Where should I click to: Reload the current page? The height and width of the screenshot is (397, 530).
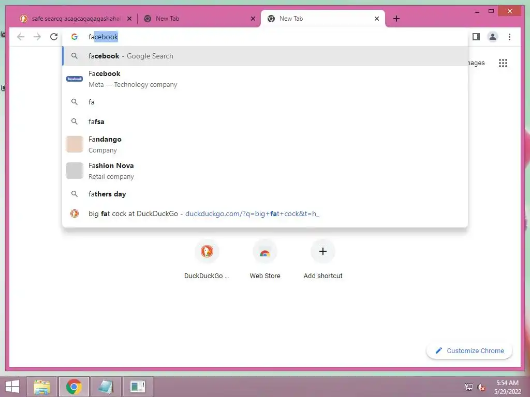click(54, 37)
